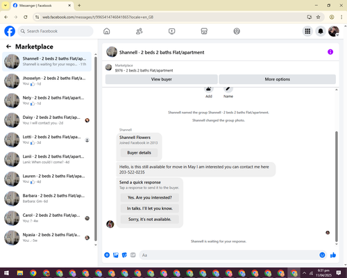Open Barbara conversation in the list
This screenshot has width=347, height=278.
point(47,199)
